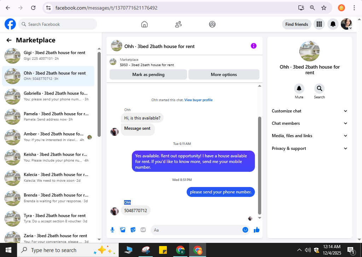Send a thumbs-up like

pyautogui.click(x=257, y=230)
